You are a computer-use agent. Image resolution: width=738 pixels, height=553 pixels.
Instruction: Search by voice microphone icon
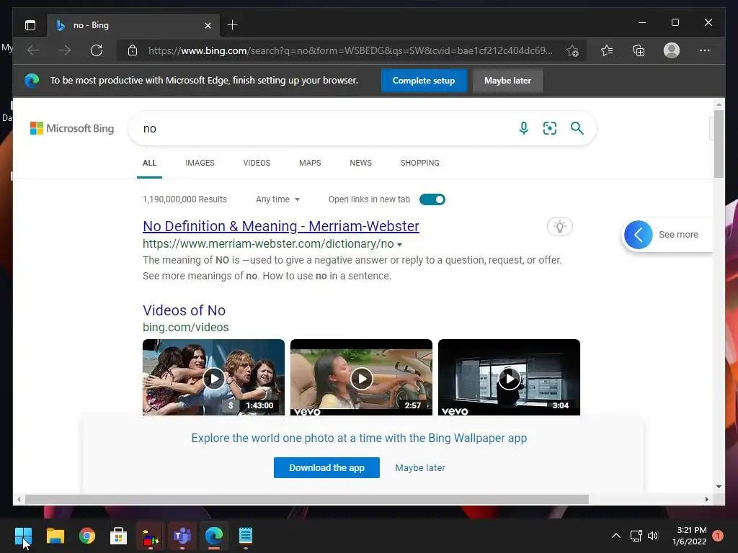(x=524, y=128)
